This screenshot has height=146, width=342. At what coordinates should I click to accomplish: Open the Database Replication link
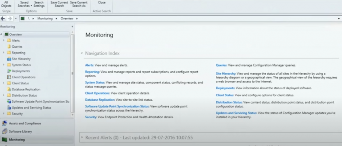100,100
